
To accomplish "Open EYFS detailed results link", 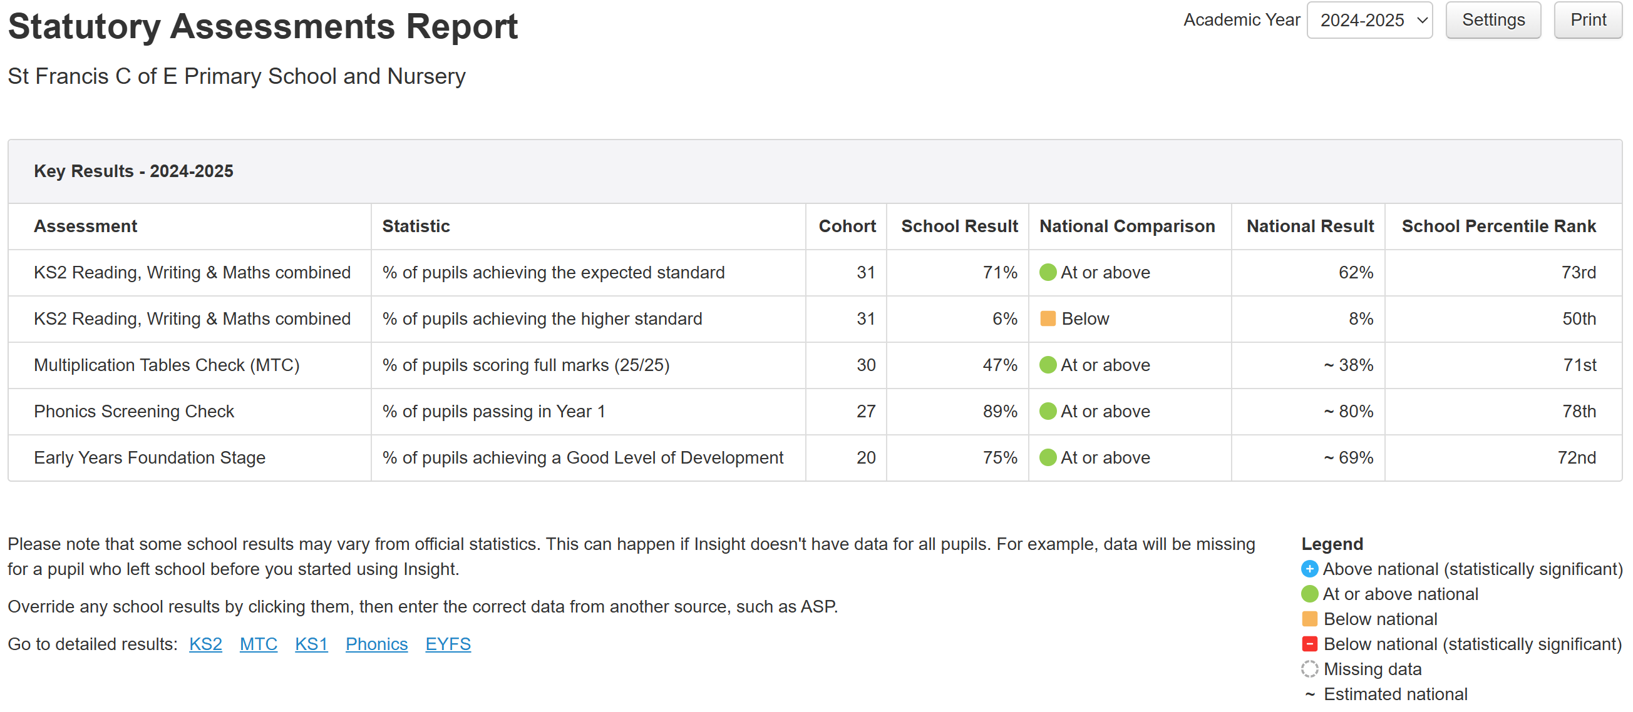I will pyautogui.click(x=448, y=644).
